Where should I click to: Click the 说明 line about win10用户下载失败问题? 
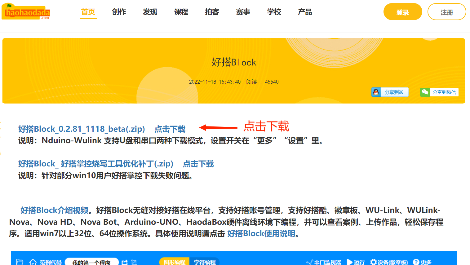(107, 176)
